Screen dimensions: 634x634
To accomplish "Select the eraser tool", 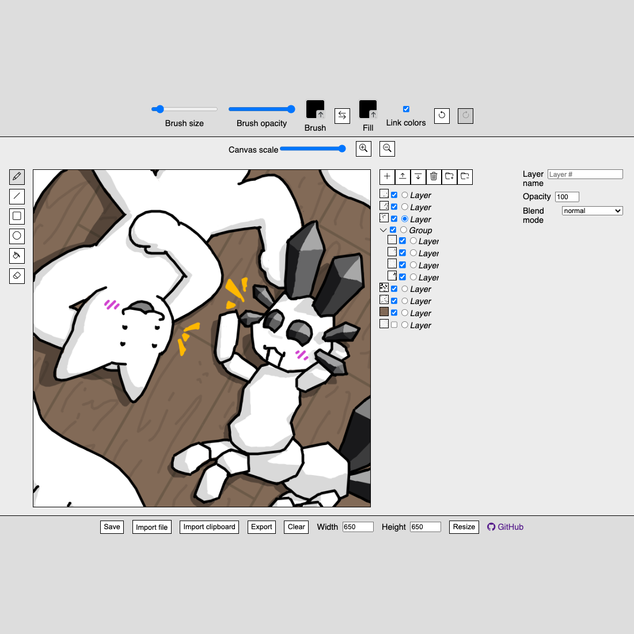I will (x=17, y=276).
